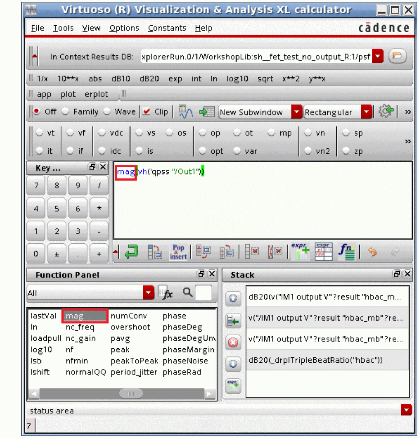This screenshot has height=438, width=420.
Task: Float the Stack panel using undock icon
Action: (397, 274)
